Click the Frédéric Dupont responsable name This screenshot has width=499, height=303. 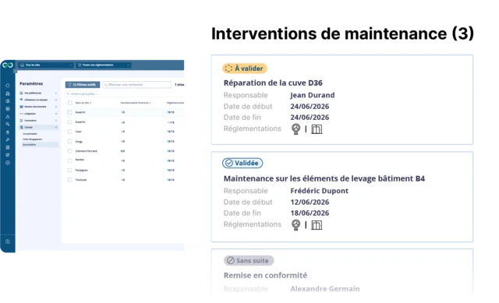[x=319, y=191]
